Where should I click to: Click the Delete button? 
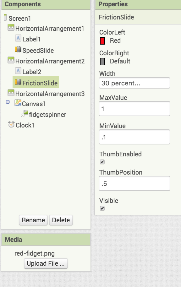(61, 220)
